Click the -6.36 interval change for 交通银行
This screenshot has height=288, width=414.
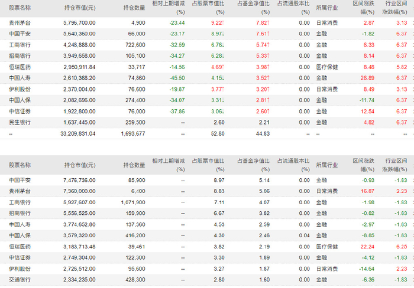pos(368,280)
